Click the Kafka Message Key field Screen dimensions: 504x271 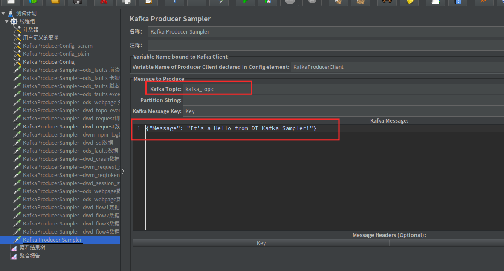[343, 111]
